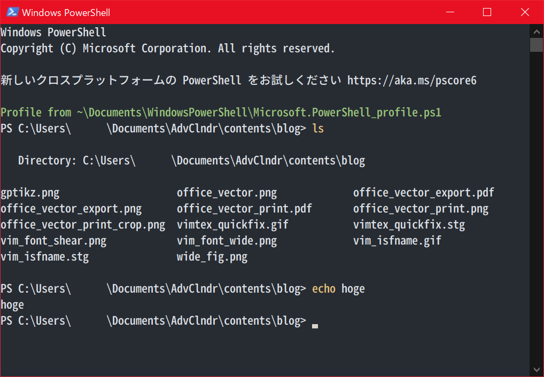Click the echo hoge command text

[x=338, y=289]
